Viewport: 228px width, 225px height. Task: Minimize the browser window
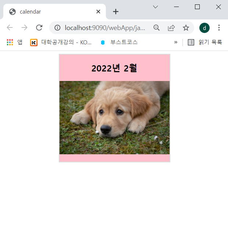coord(176,7)
